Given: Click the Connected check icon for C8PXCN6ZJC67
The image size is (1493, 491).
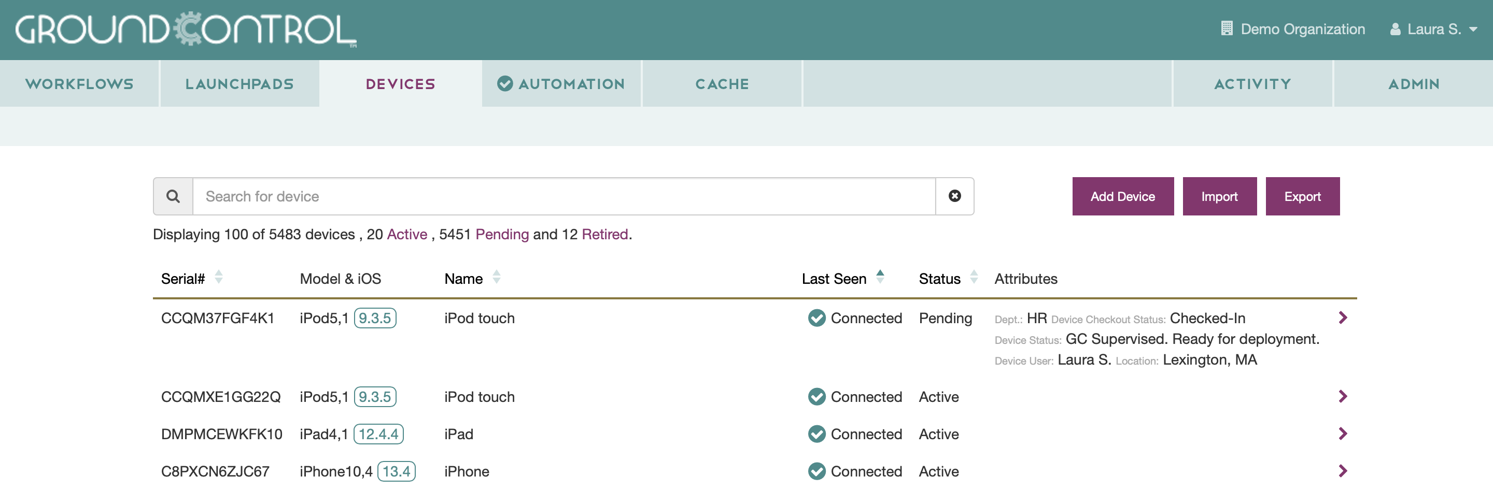Looking at the screenshot, I should tap(816, 471).
